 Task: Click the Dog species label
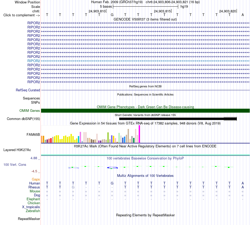click(x=37, y=195)
